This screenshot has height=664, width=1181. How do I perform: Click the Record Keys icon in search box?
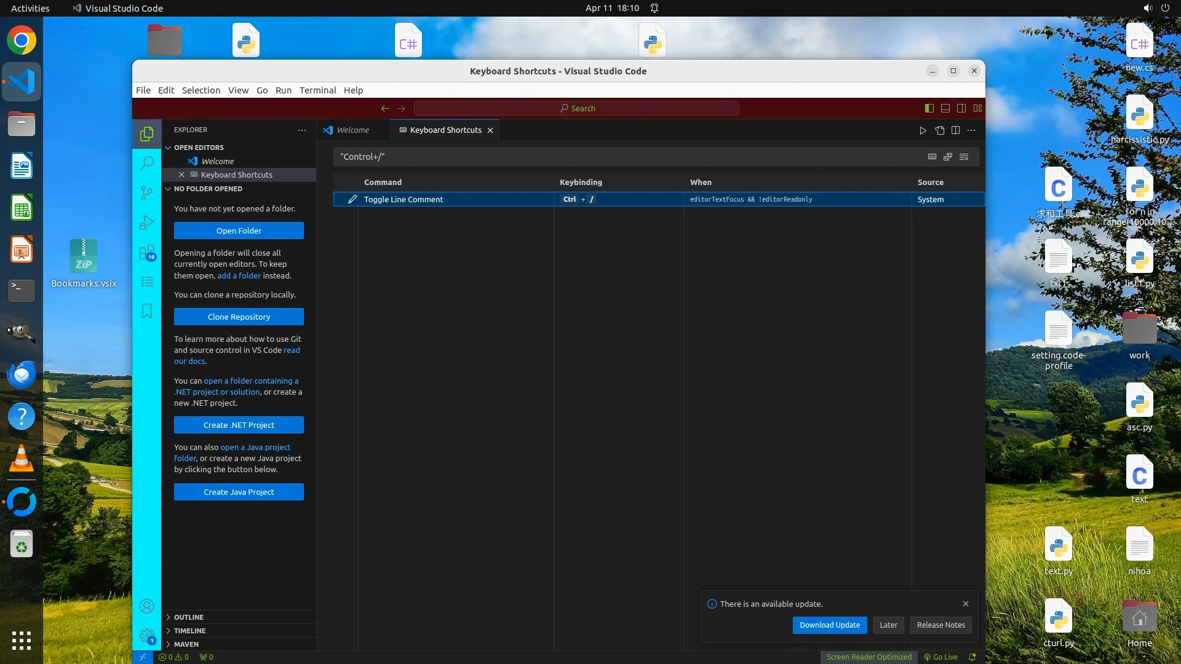(x=932, y=157)
